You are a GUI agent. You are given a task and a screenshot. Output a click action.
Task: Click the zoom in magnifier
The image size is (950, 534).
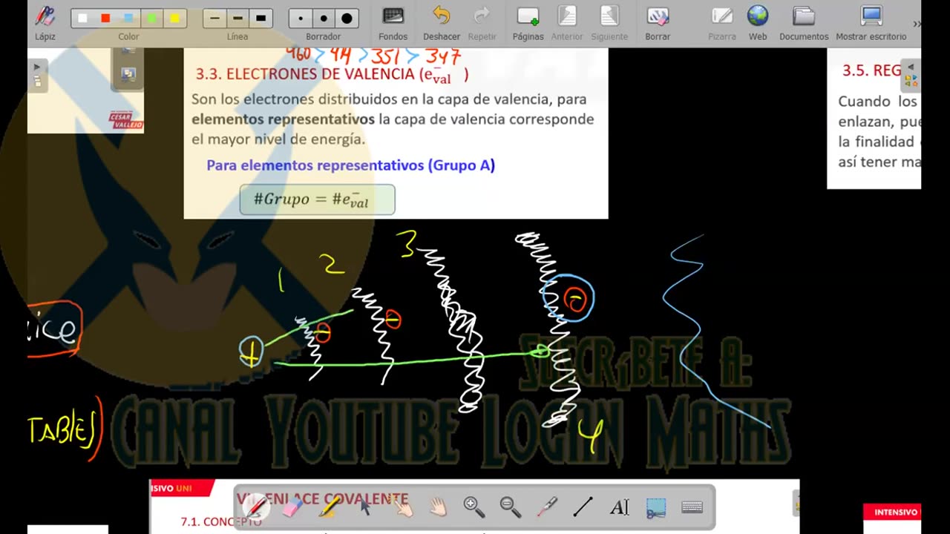[x=474, y=507]
